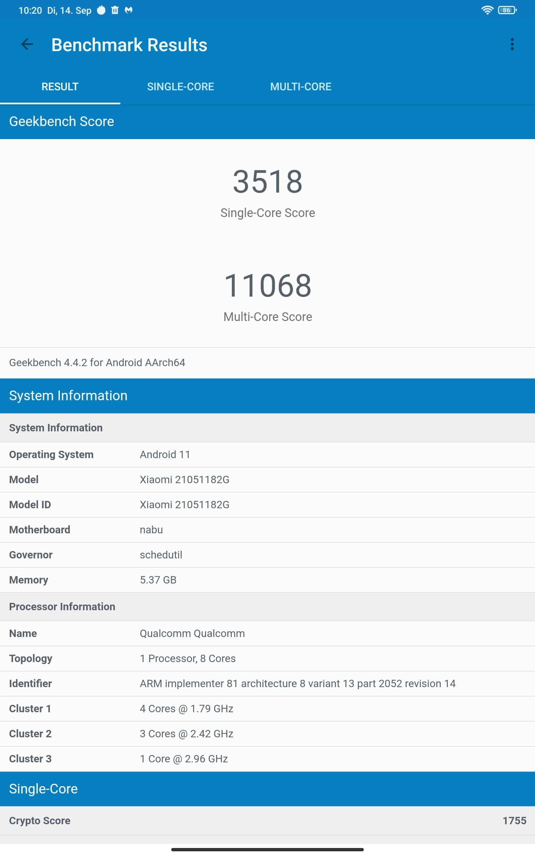Tap the home gesture bar at the bottom
Screen dimensions: 535x856
[267, 850]
